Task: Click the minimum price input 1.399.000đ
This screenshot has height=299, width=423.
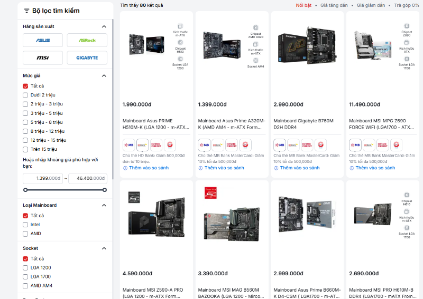Action: pyautogui.click(x=43, y=178)
